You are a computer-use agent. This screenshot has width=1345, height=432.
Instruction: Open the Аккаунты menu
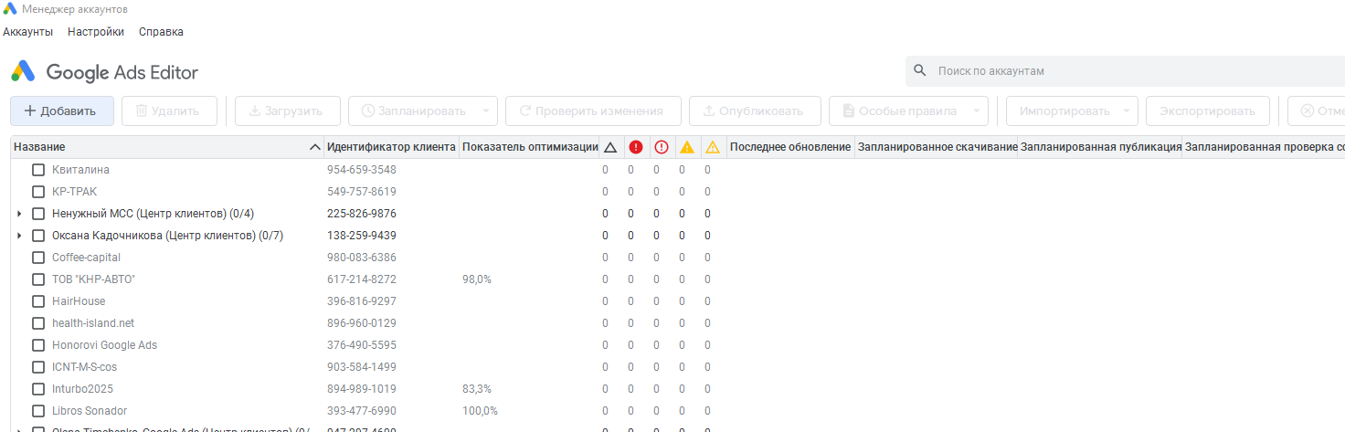[28, 32]
